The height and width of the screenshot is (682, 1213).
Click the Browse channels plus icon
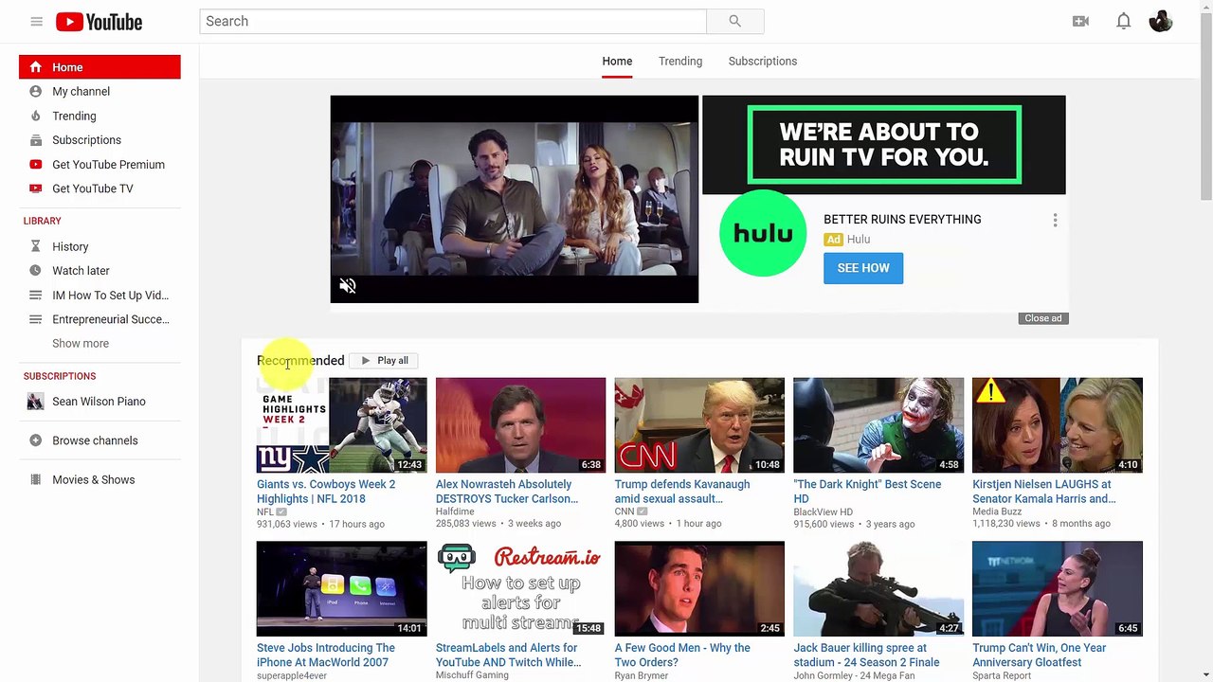pos(35,440)
